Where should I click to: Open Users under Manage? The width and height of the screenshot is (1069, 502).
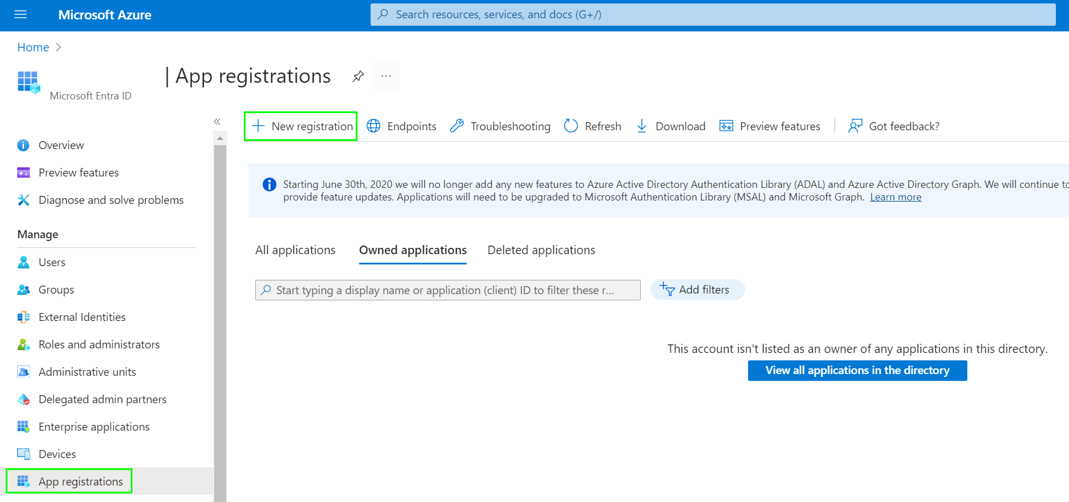coord(52,263)
